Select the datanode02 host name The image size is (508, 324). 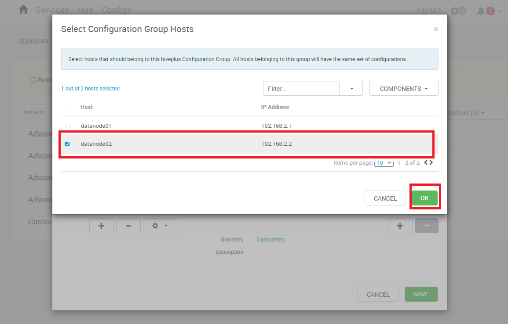click(96, 144)
